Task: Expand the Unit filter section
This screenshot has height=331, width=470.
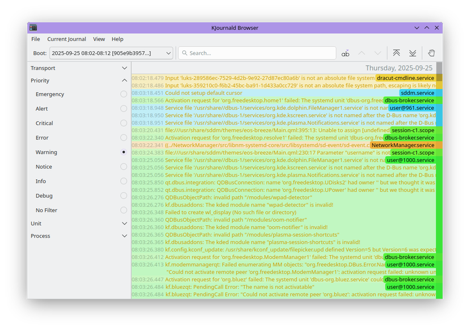Action: pos(124,224)
